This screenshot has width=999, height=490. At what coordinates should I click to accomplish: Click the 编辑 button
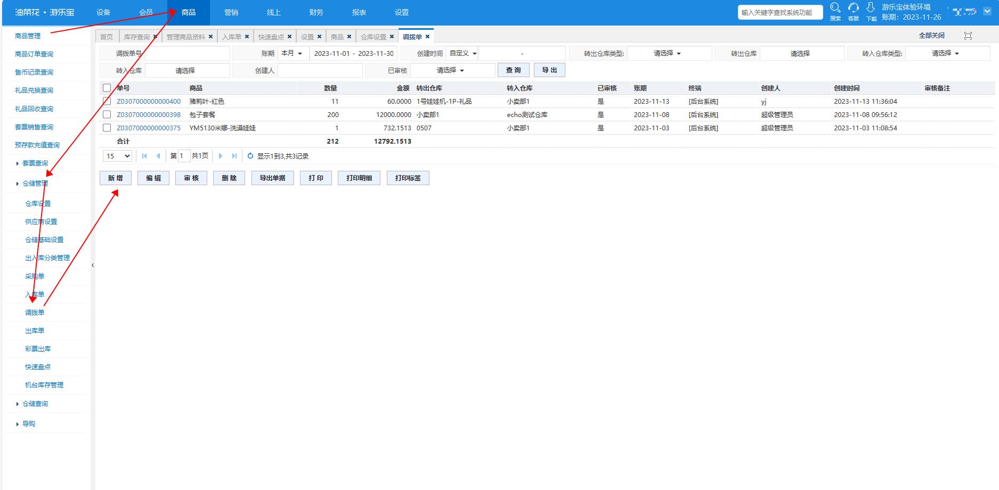pyautogui.click(x=153, y=178)
